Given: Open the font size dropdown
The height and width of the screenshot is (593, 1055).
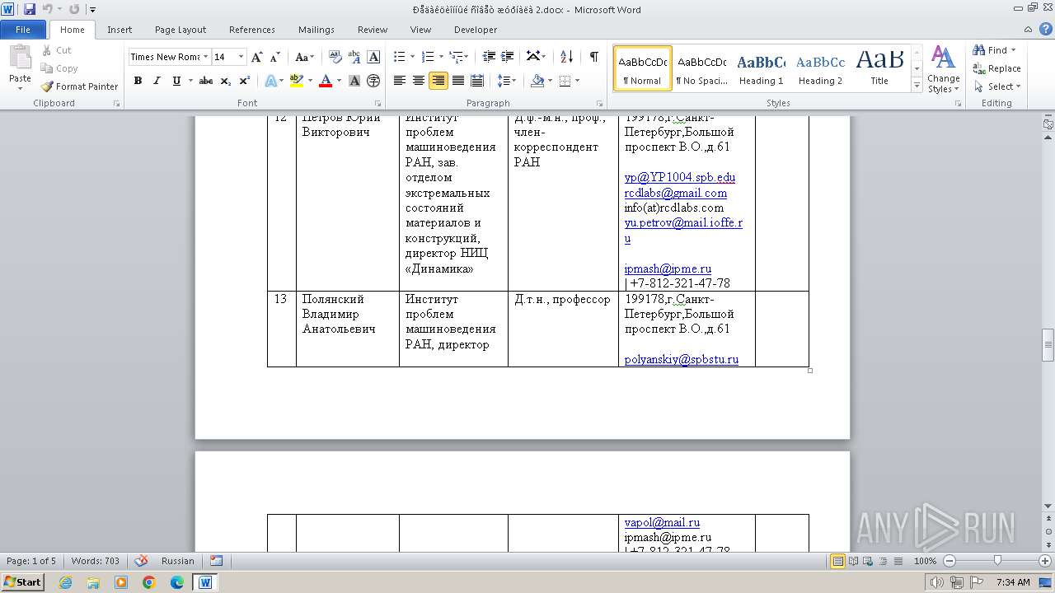Looking at the screenshot, I should (241, 57).
